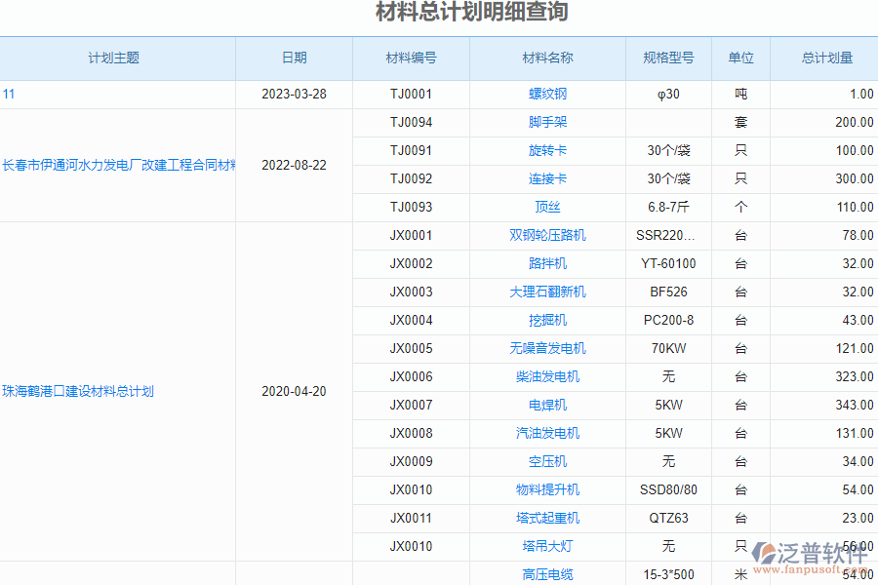Click the 物料提升机 material link
The height and width of the screenshot is (585, 878).
[548, 489]
